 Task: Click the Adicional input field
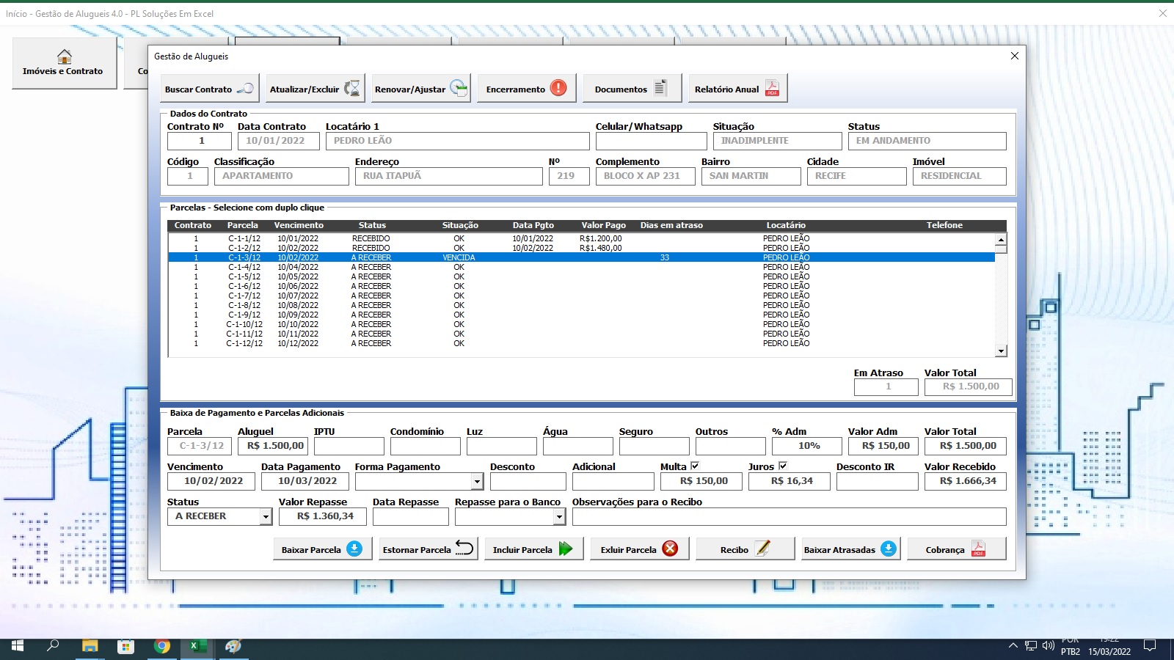point(613,482)
